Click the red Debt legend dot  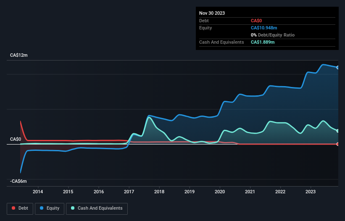(x=13, y=208)
